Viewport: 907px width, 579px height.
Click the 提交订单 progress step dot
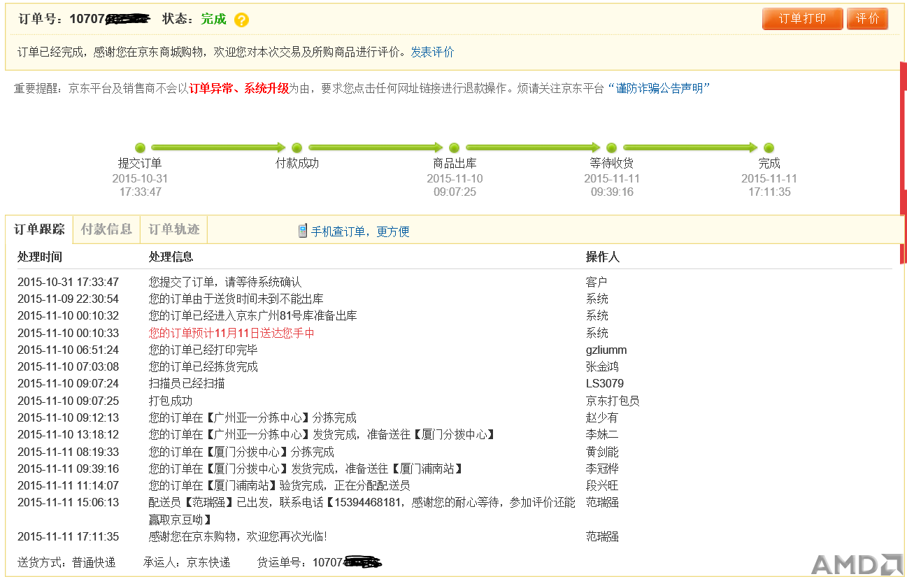coord(140,148)
